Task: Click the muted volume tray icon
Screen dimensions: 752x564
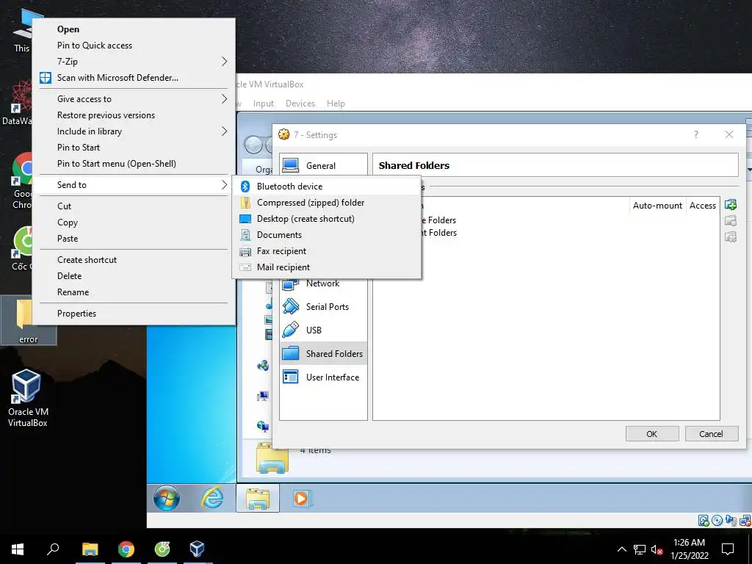Action: (657, 549)
